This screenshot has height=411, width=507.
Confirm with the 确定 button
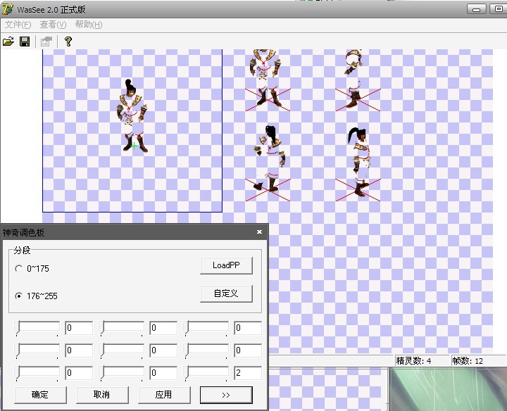click(x=40, y=395)
